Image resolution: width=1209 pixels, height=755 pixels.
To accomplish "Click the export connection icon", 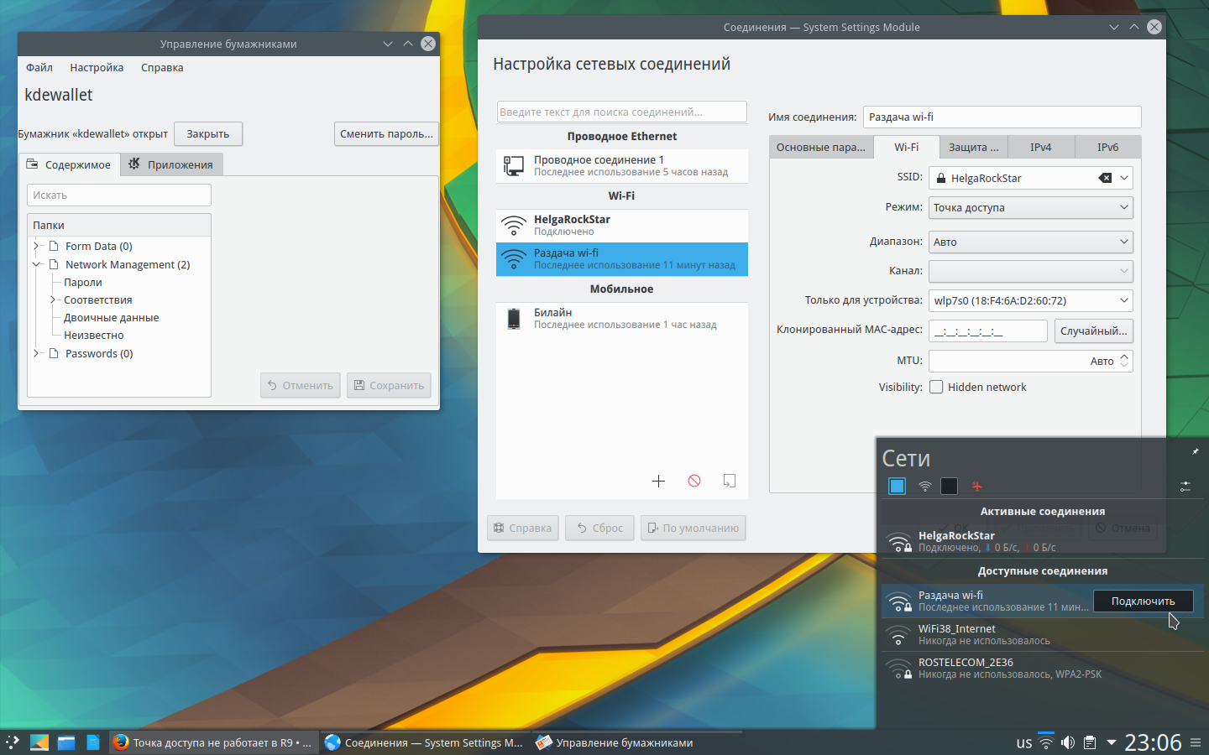I will [730, 481].
